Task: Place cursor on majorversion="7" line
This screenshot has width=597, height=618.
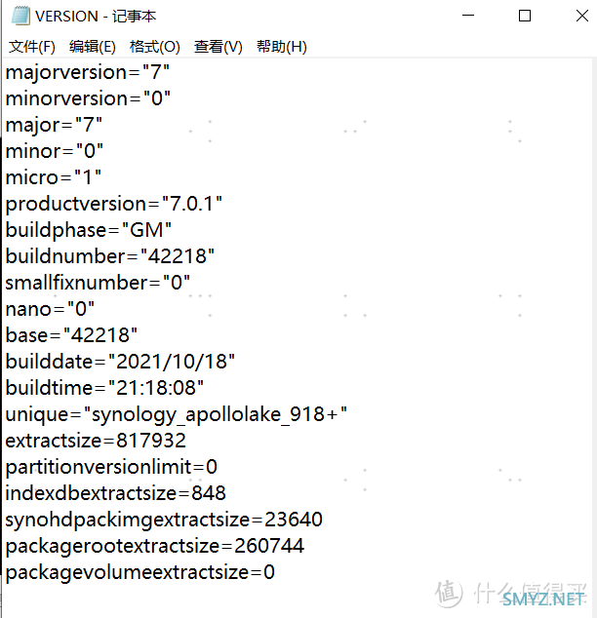Action: (88, 72)
